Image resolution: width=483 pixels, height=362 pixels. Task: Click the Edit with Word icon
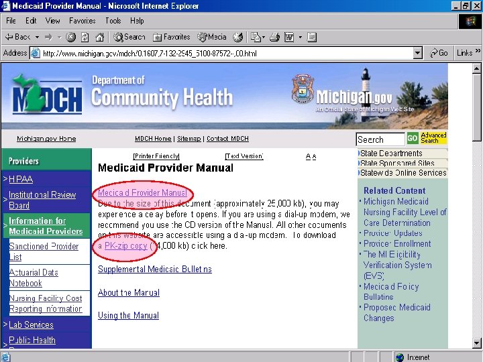point(289,38)
